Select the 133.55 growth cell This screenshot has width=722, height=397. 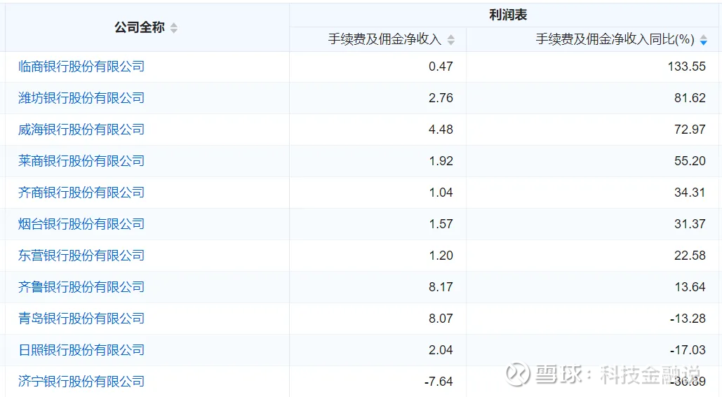tap(592, 67)
